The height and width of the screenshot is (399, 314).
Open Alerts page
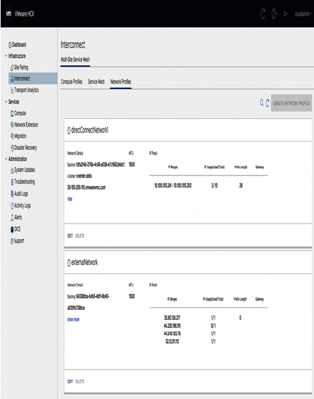tap(18, 218)
